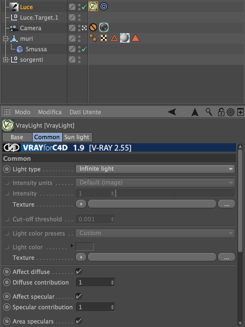
Task: Click the Intensity slider bar
Action: tap(175, 193)
